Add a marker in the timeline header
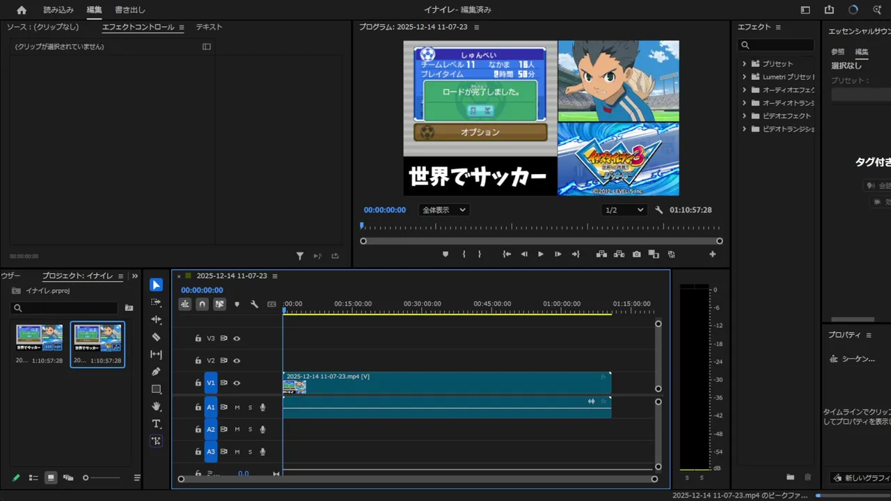 point(237,304)
